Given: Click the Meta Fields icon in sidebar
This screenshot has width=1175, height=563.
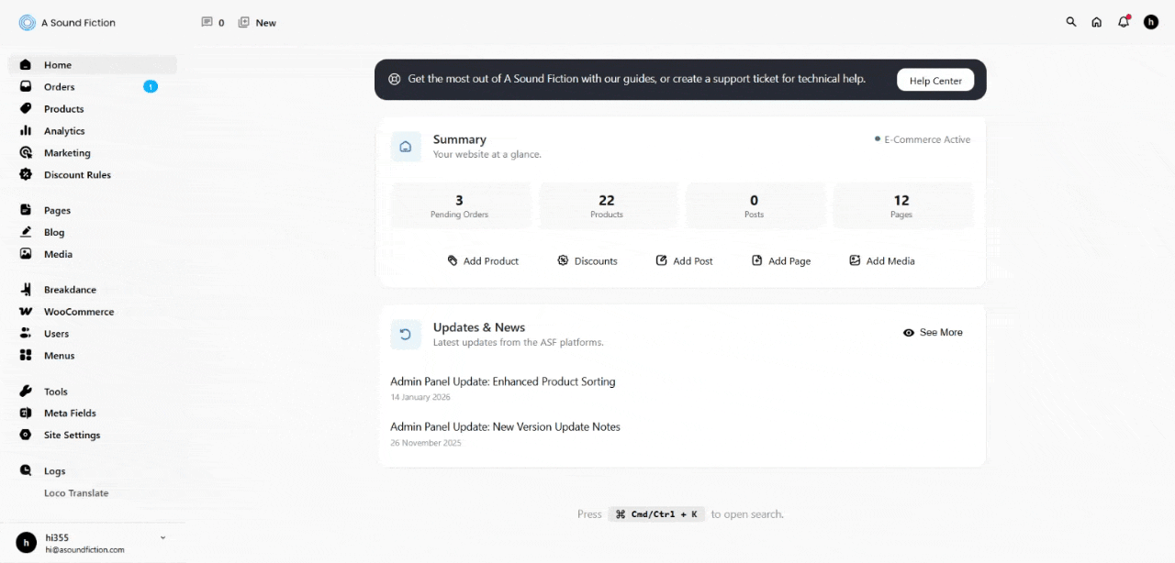Looking at the screenshot, I should 26,413.
